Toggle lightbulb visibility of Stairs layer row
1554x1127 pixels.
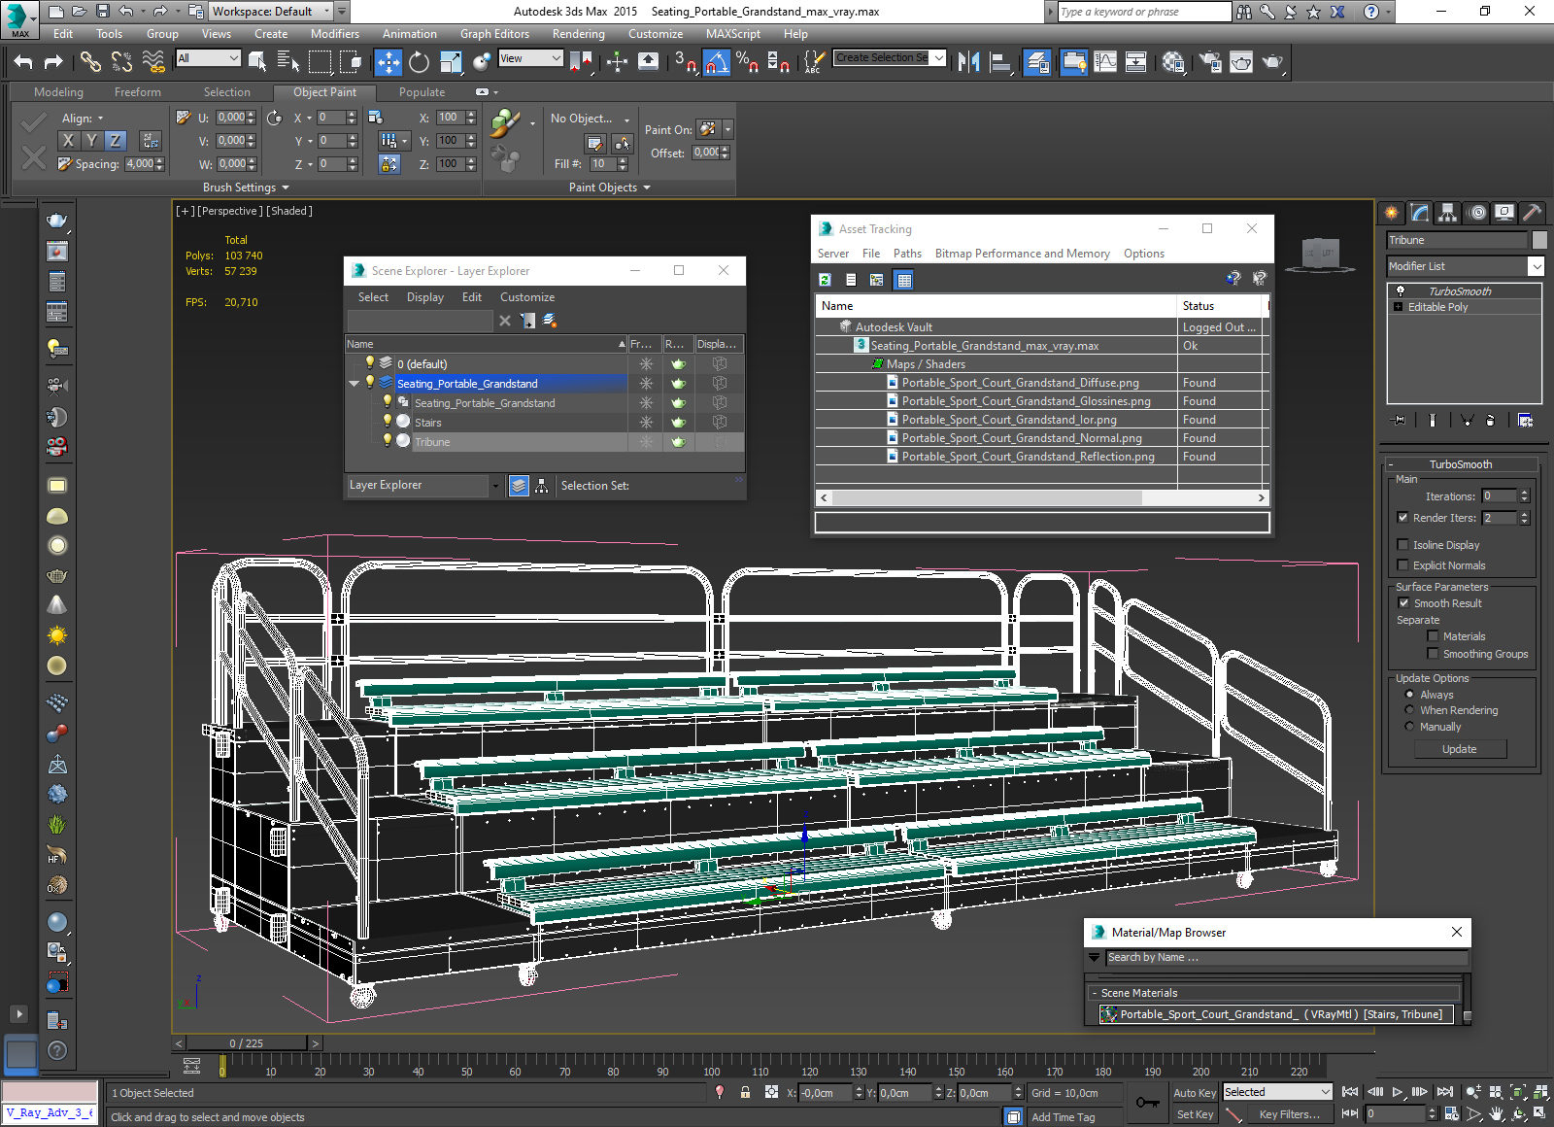click(x=388, y=422)
